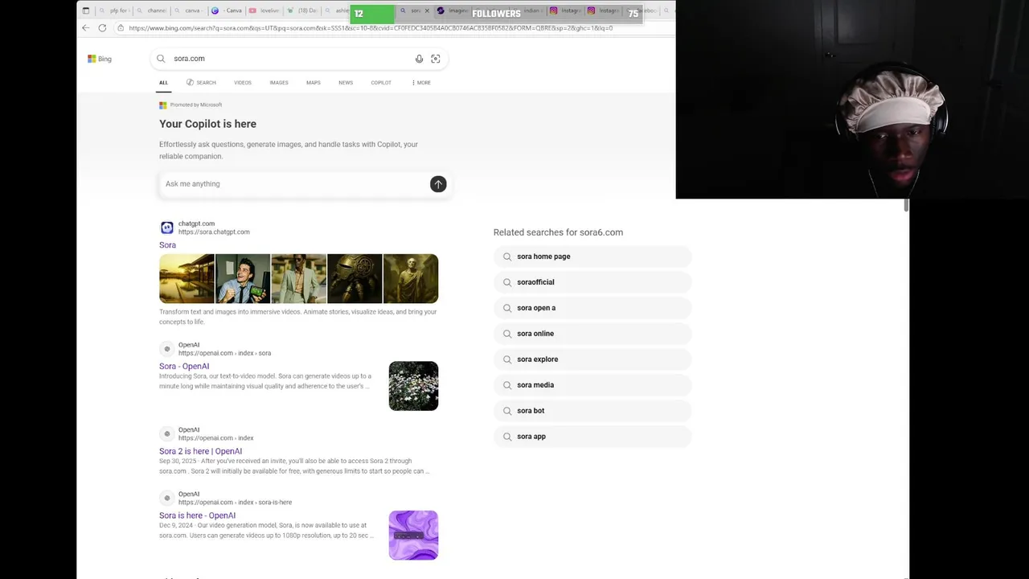Open the IMAGES results tab
The height and width of the screenshot is (579, 1029).
tap(279, 83)
